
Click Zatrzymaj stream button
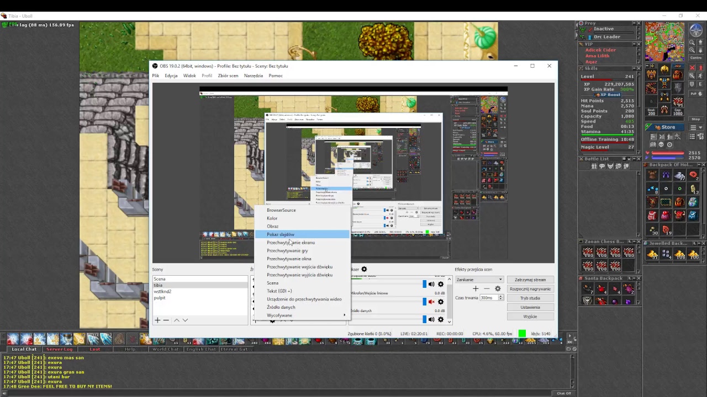[x=530, y=280]
